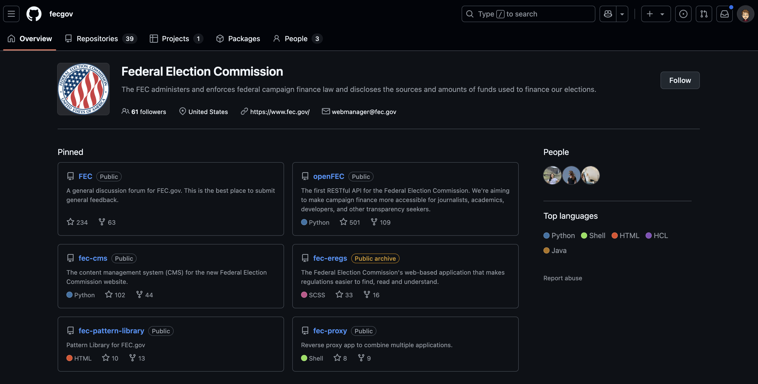Screen dimensions: 758x384
Task: View the 10 stars on fec-pattern-library
Action: click(110, 358)
